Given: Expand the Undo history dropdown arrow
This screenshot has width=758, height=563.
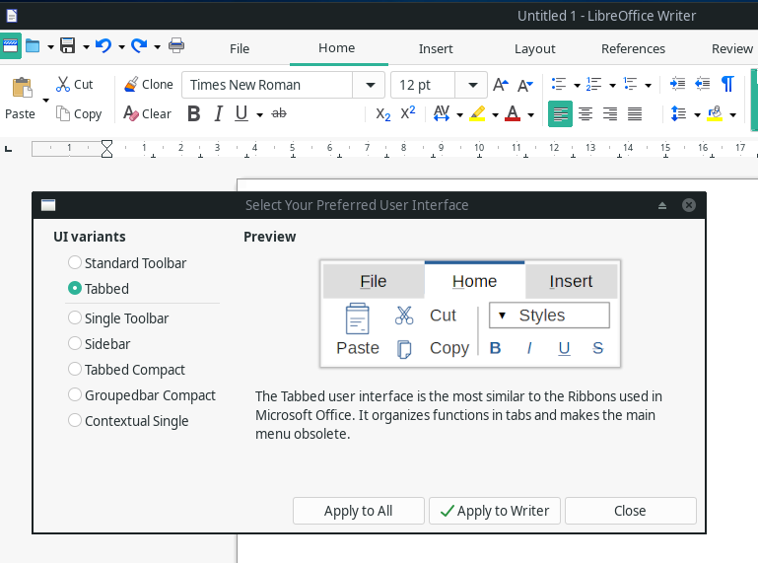Looking at the screenshot, I should (x=121, y=47).
